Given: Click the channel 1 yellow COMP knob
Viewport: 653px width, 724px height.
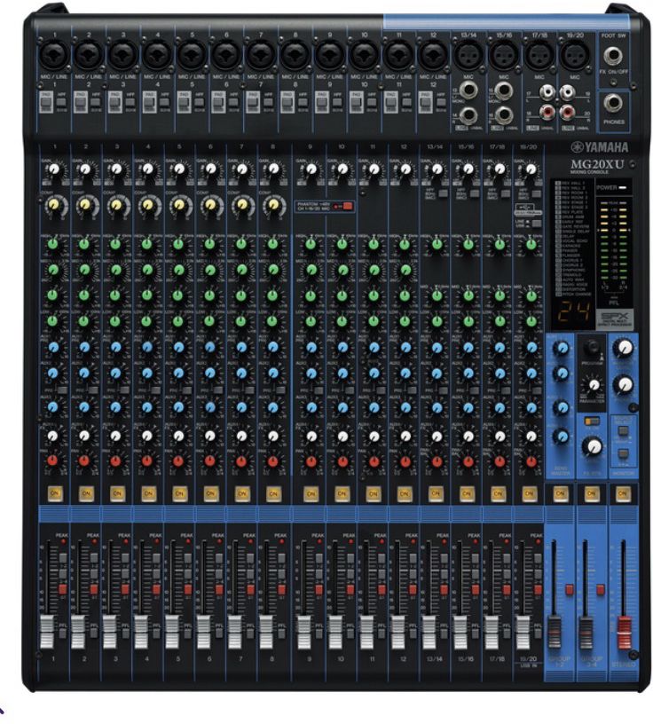Looking at the screenshot, I should point(54,205).
